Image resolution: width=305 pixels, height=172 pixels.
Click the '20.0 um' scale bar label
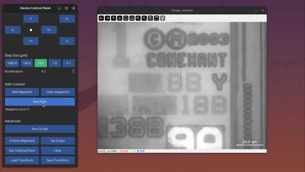(250, 142)
